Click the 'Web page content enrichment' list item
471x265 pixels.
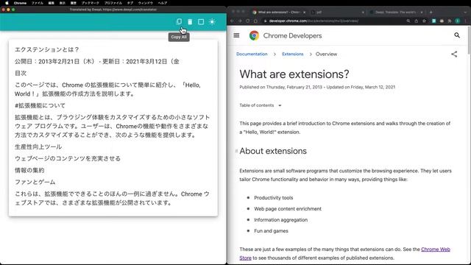point(288,209)
